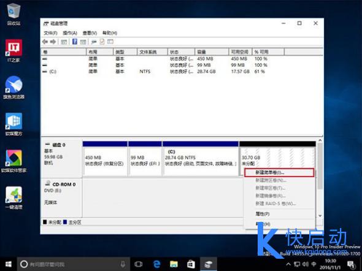Click the Forward arrow toolbar icon
The width and height of the screenshot is (362, 271).
[x=53, y=42]
